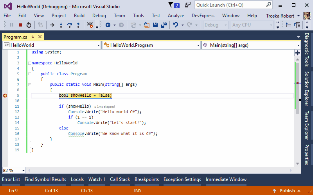
Task: Open the document tabs overflow list arrow
Action: 298,37
